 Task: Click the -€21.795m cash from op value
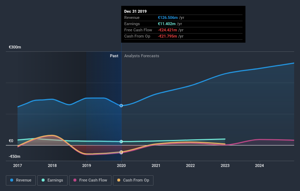point(167,36)
